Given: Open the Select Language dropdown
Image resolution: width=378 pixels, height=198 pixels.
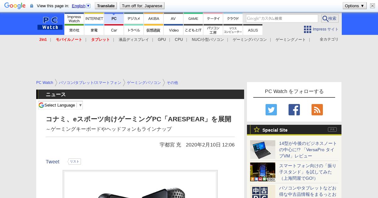Looking at the screenshot, I should (x=60, y=105).
